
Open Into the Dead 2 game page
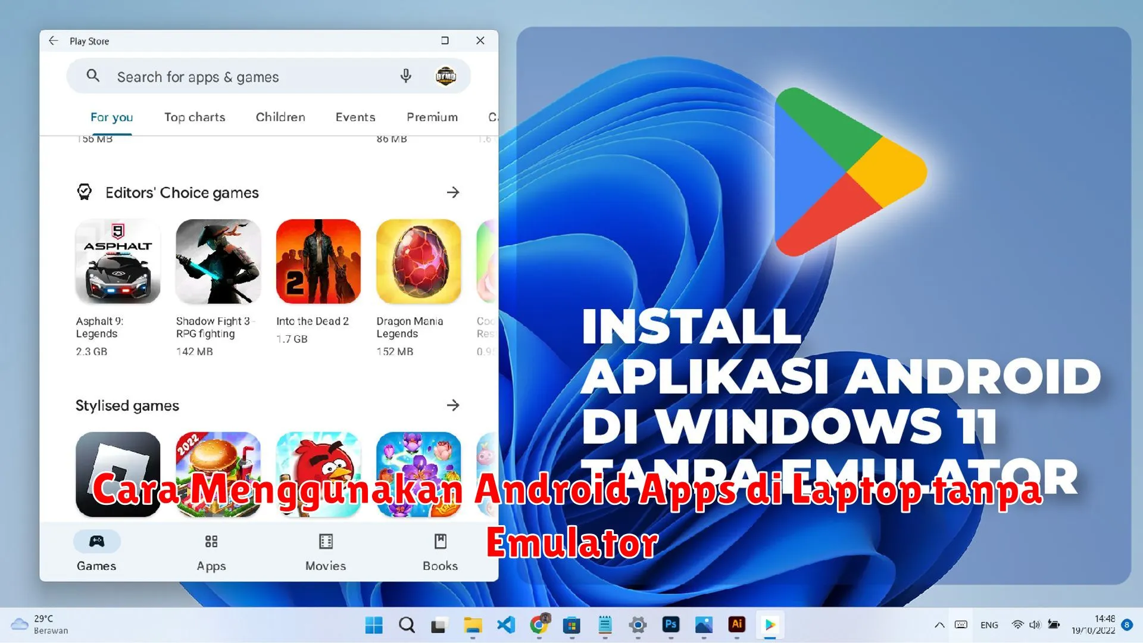(x=318, y=261)
